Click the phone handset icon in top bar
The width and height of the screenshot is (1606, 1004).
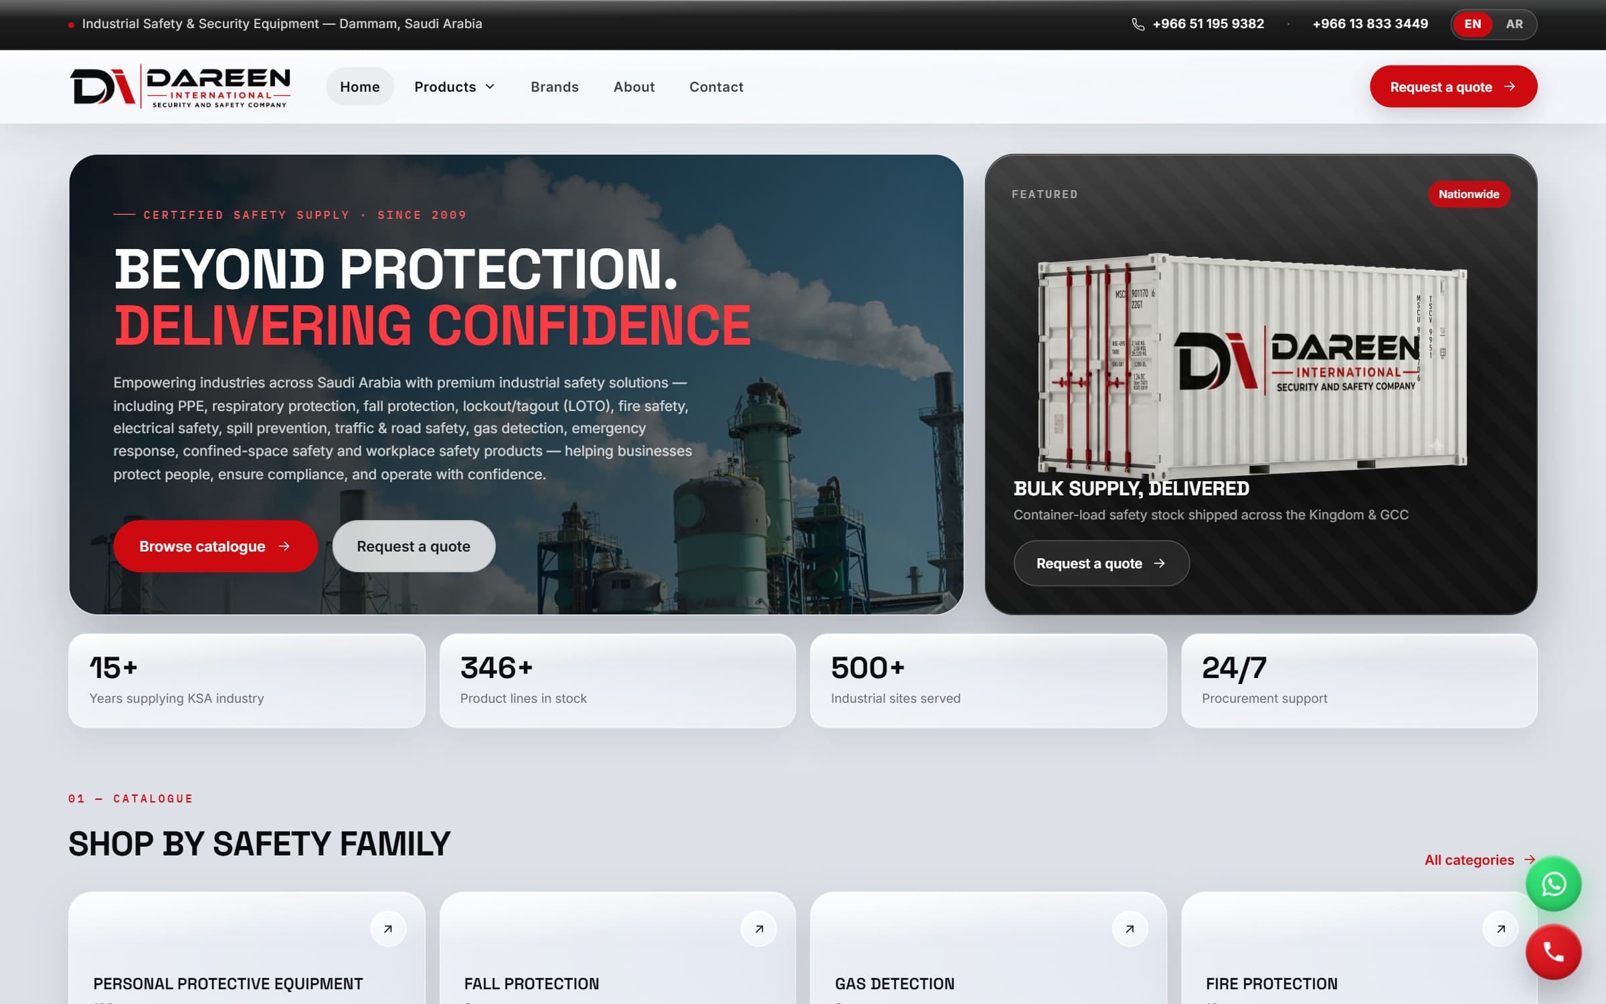[x=1138, y=24]
